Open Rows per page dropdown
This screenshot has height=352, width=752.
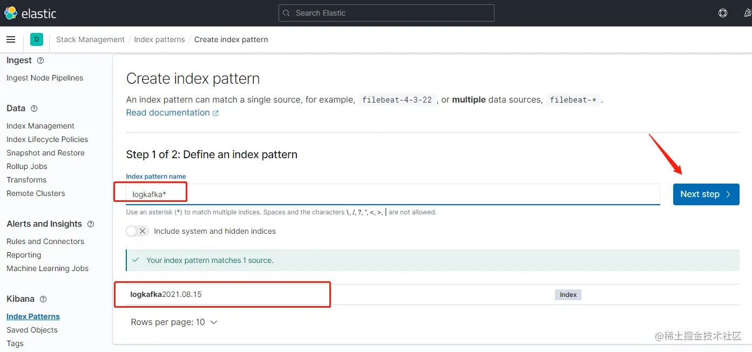(x=174, y=322)
